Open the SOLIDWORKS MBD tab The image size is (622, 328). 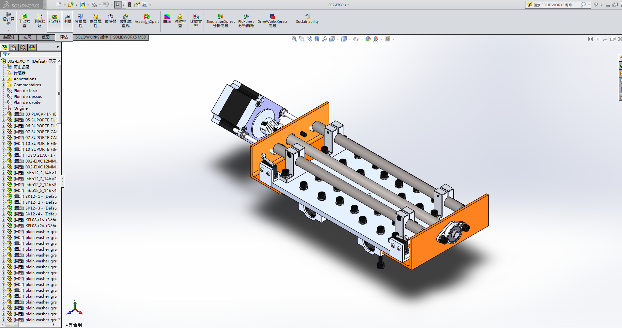click(130, 37)
